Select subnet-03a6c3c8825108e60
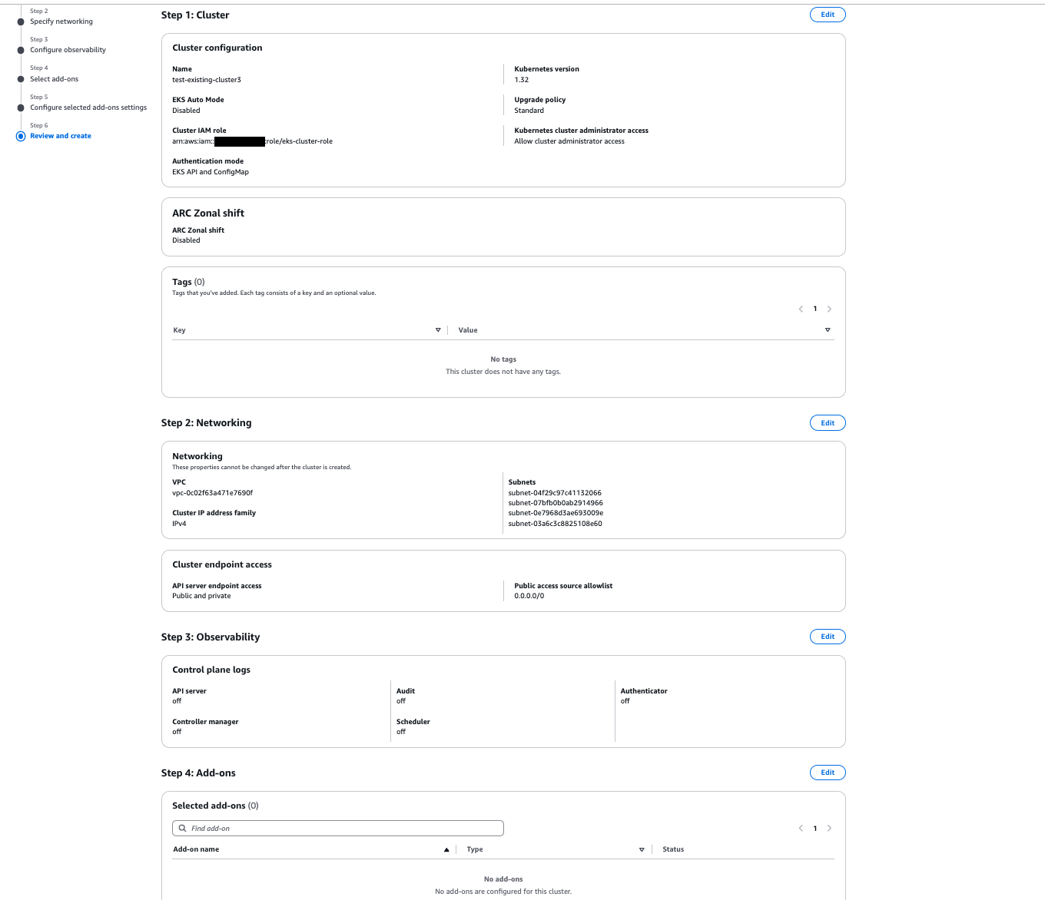1045x900 pixels. [555, 524]
